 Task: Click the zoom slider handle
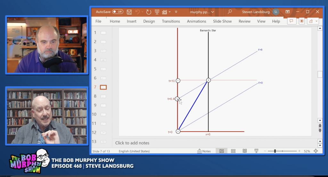[275, 151]
